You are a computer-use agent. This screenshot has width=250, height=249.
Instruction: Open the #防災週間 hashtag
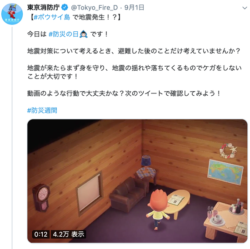[42, 110]
